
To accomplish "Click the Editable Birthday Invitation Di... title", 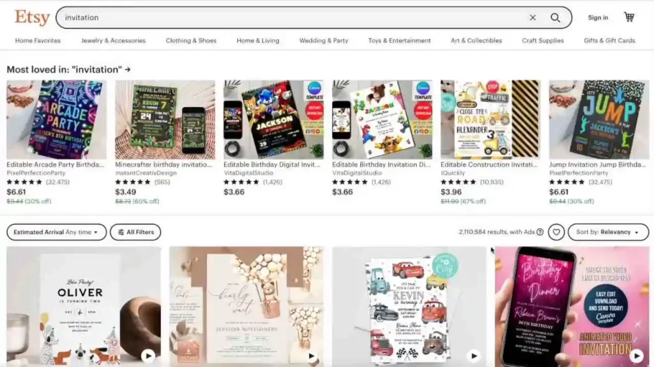I will coord(381,164).
